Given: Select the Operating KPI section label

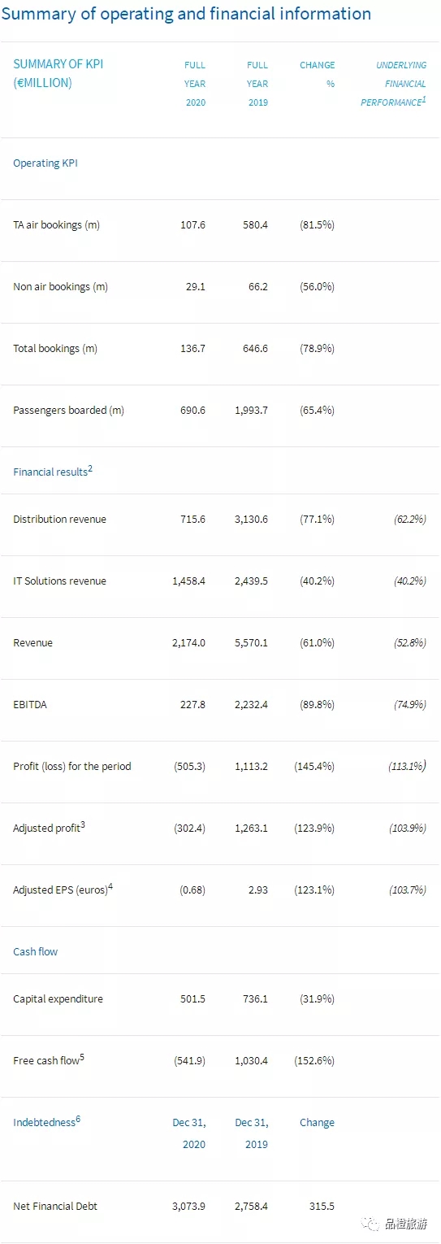Looking at the screenshot, I should coord(45,163).
